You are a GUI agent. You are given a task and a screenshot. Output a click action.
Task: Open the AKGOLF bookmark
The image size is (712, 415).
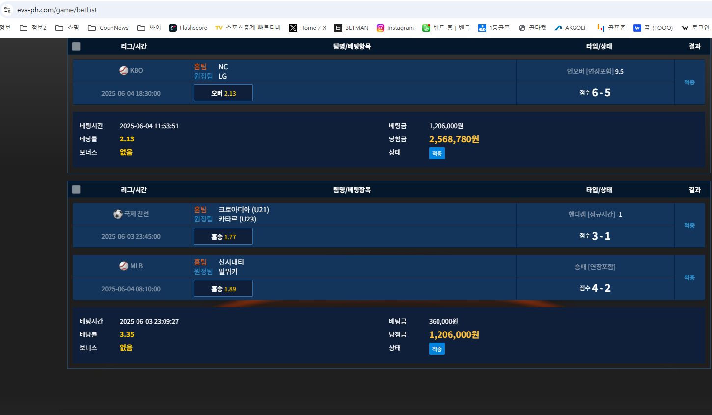click(571, 28)
